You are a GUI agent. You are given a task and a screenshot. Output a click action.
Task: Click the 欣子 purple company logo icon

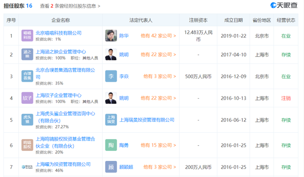point(27,98)
